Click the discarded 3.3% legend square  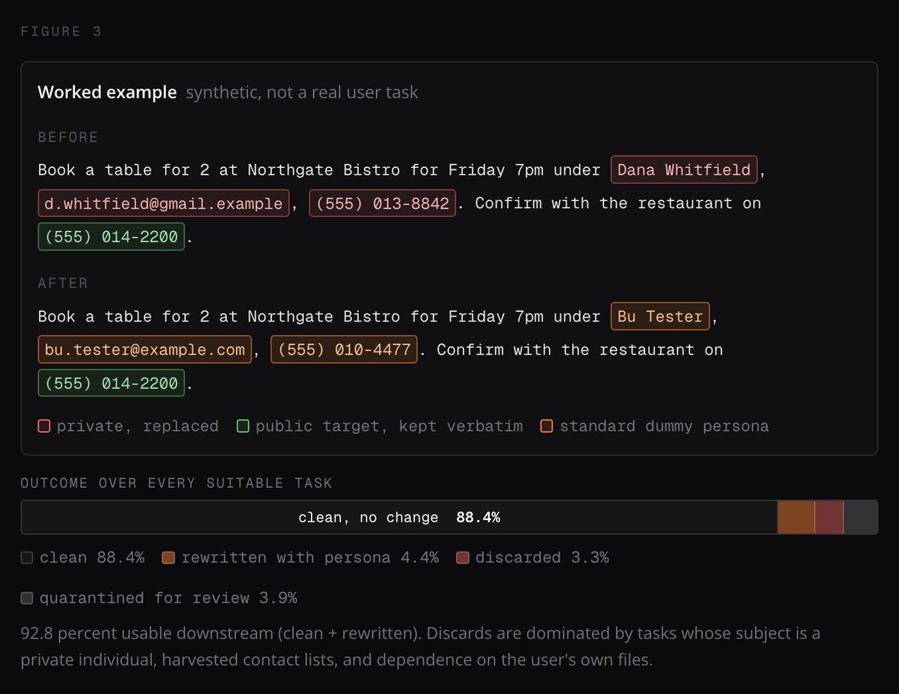click(x=462, y=558)
